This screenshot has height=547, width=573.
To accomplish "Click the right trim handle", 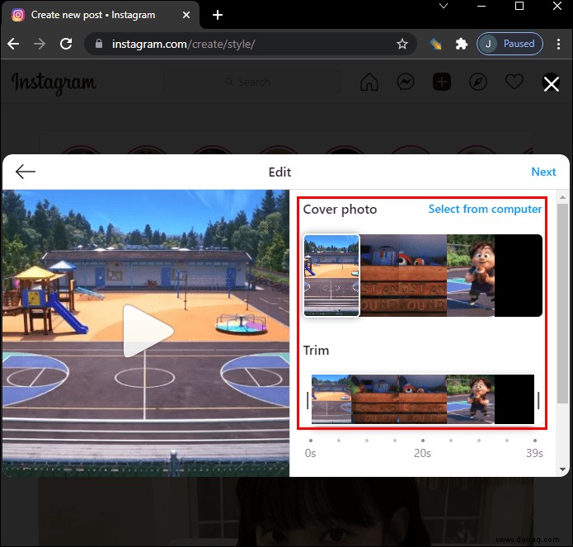I will point(538,400).
